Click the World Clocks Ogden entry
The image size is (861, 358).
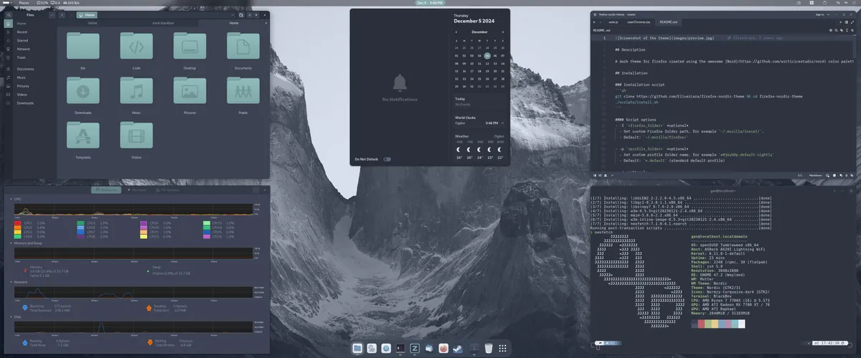coord(480,123)
